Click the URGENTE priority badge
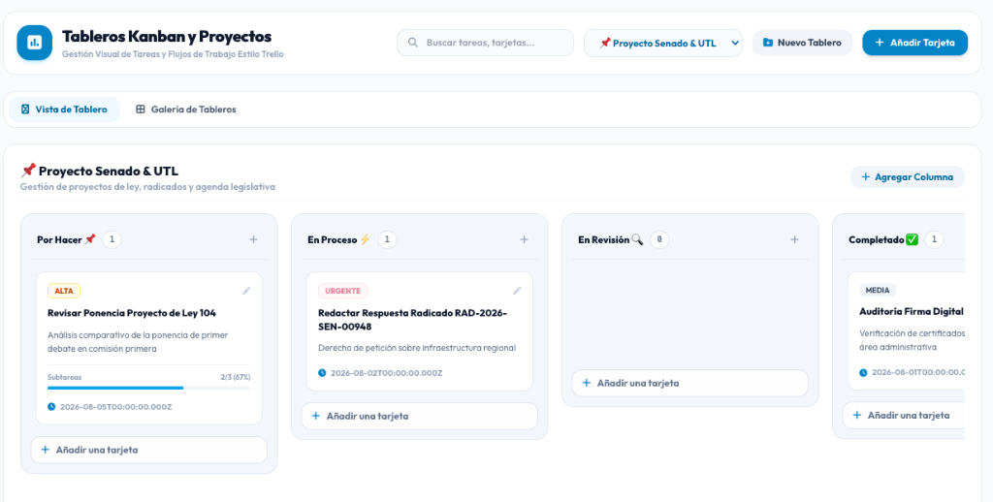This screenshot has width=993, height=502. tap(342, 291)
